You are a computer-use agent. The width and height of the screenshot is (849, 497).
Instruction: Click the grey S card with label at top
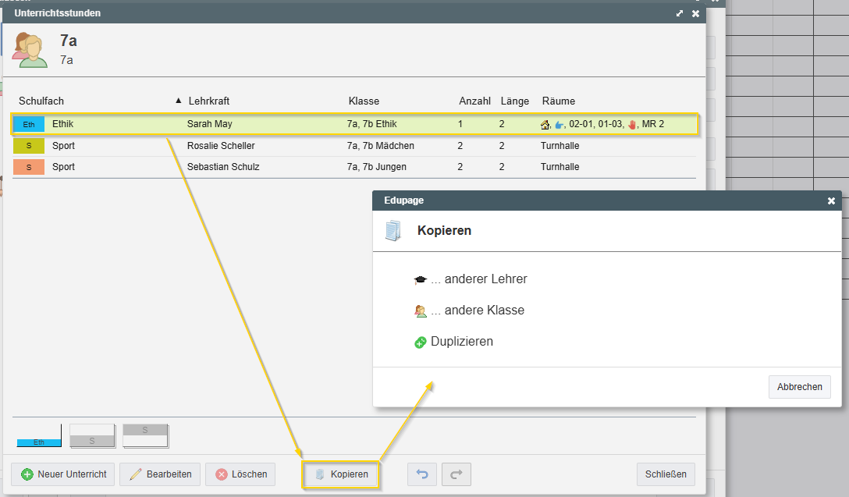point(146,436)
